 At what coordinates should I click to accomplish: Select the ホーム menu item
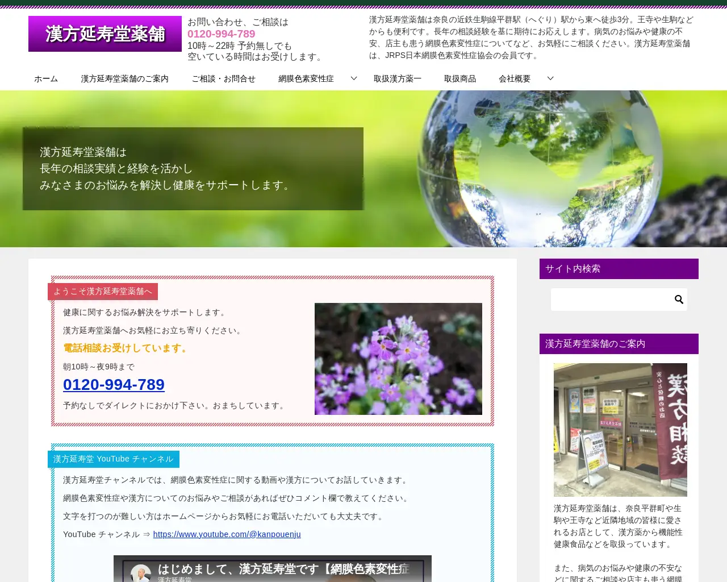point(45,78)
